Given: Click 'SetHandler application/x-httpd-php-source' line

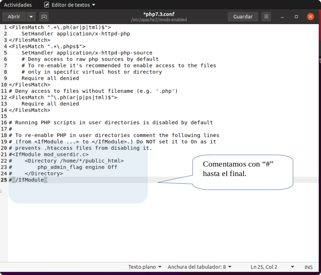Looking at the screenshot, I should [87, 53].
